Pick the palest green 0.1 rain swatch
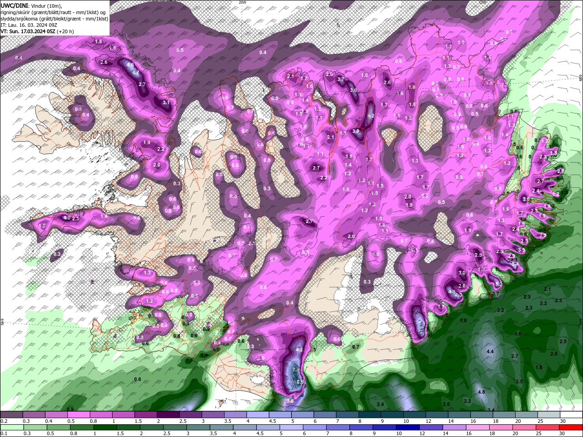This screenshot has width=583, height=437. pyautogui.click(x=11, y=427)
